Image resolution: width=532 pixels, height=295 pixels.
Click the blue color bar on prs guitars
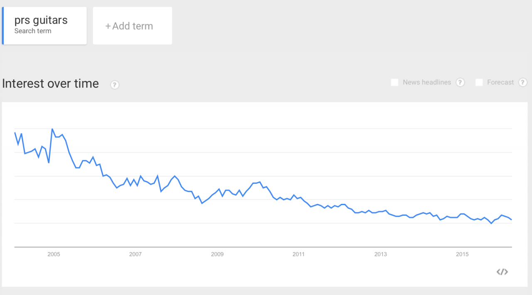coord(3,25)
